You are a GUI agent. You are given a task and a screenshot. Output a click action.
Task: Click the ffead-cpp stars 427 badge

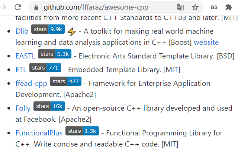[x=65, y=81]
